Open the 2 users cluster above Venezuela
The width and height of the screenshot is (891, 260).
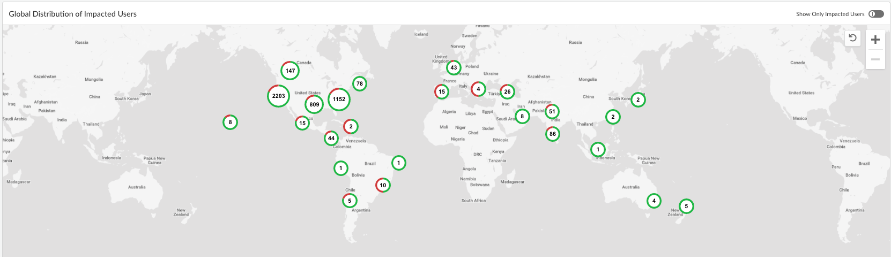[351, 126]
